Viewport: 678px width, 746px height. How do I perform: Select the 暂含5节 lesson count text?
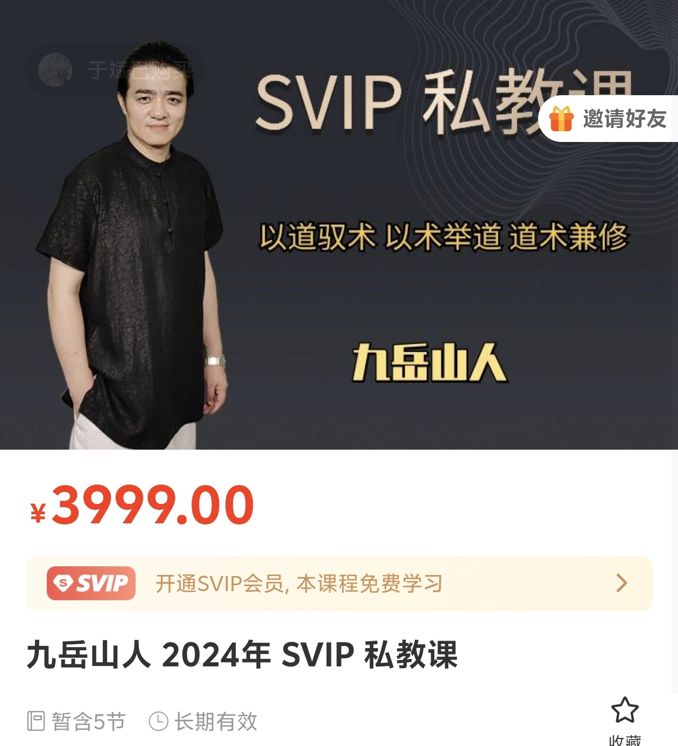[88, 721]
